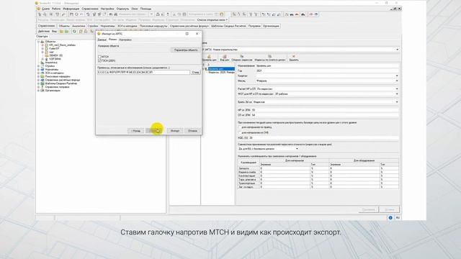Screen dimensions: 461x259
Task: Click the Параметры объекта button
Action: point(186,50)
